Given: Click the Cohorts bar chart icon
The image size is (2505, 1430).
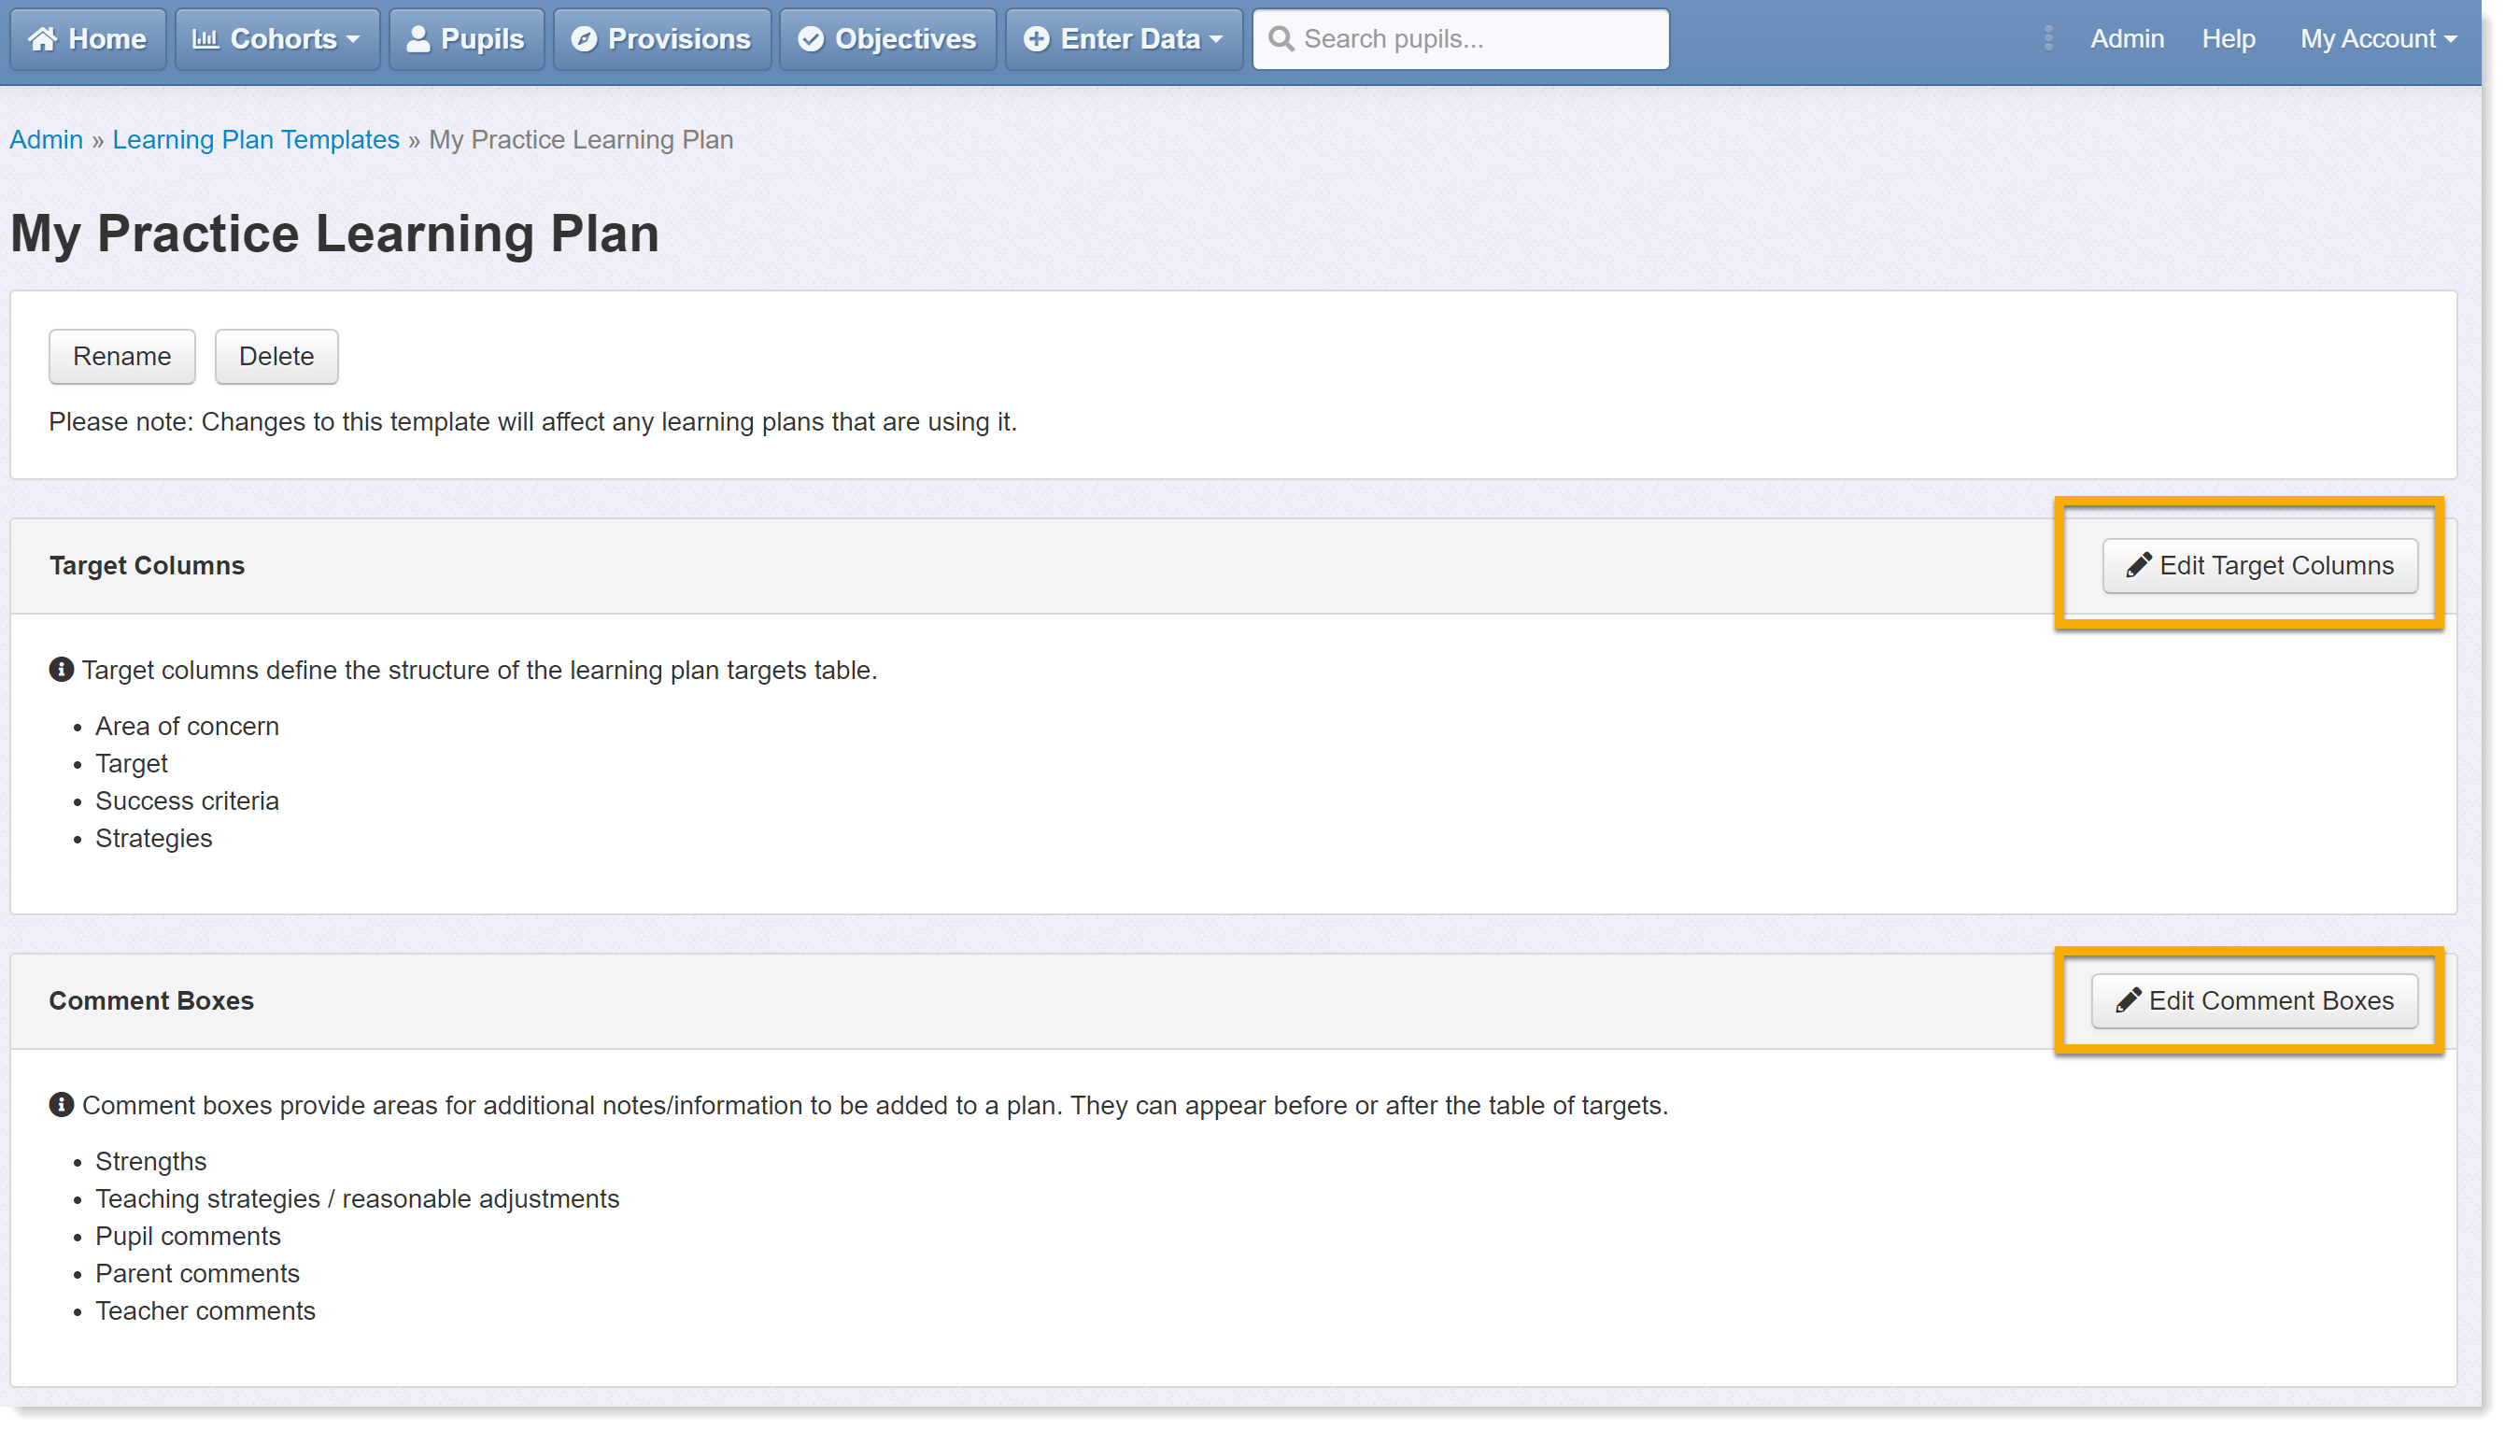Looking at the screenshot, I should click(205, 39).
